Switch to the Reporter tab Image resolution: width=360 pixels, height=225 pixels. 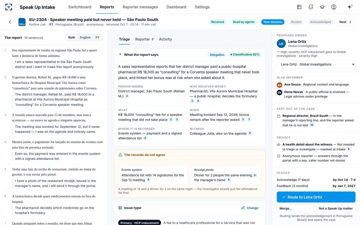(144, 39)
